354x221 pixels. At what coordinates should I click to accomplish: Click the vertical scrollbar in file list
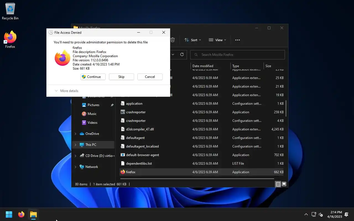(286, 108)
